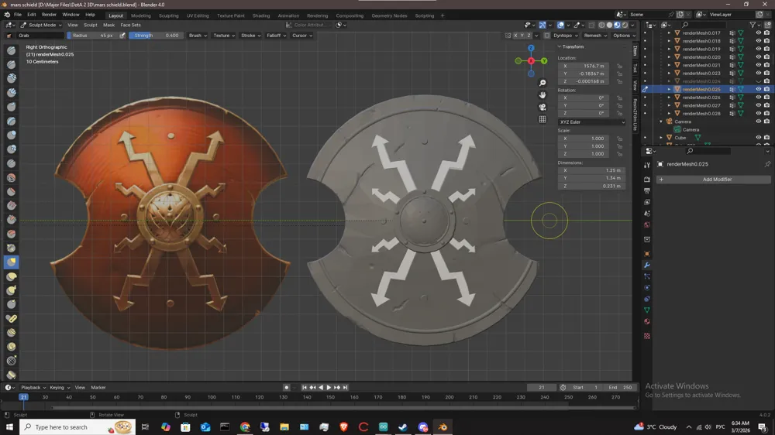775x435 pixels.
Task: Click Add Modifier button
Action: [714, 180]
